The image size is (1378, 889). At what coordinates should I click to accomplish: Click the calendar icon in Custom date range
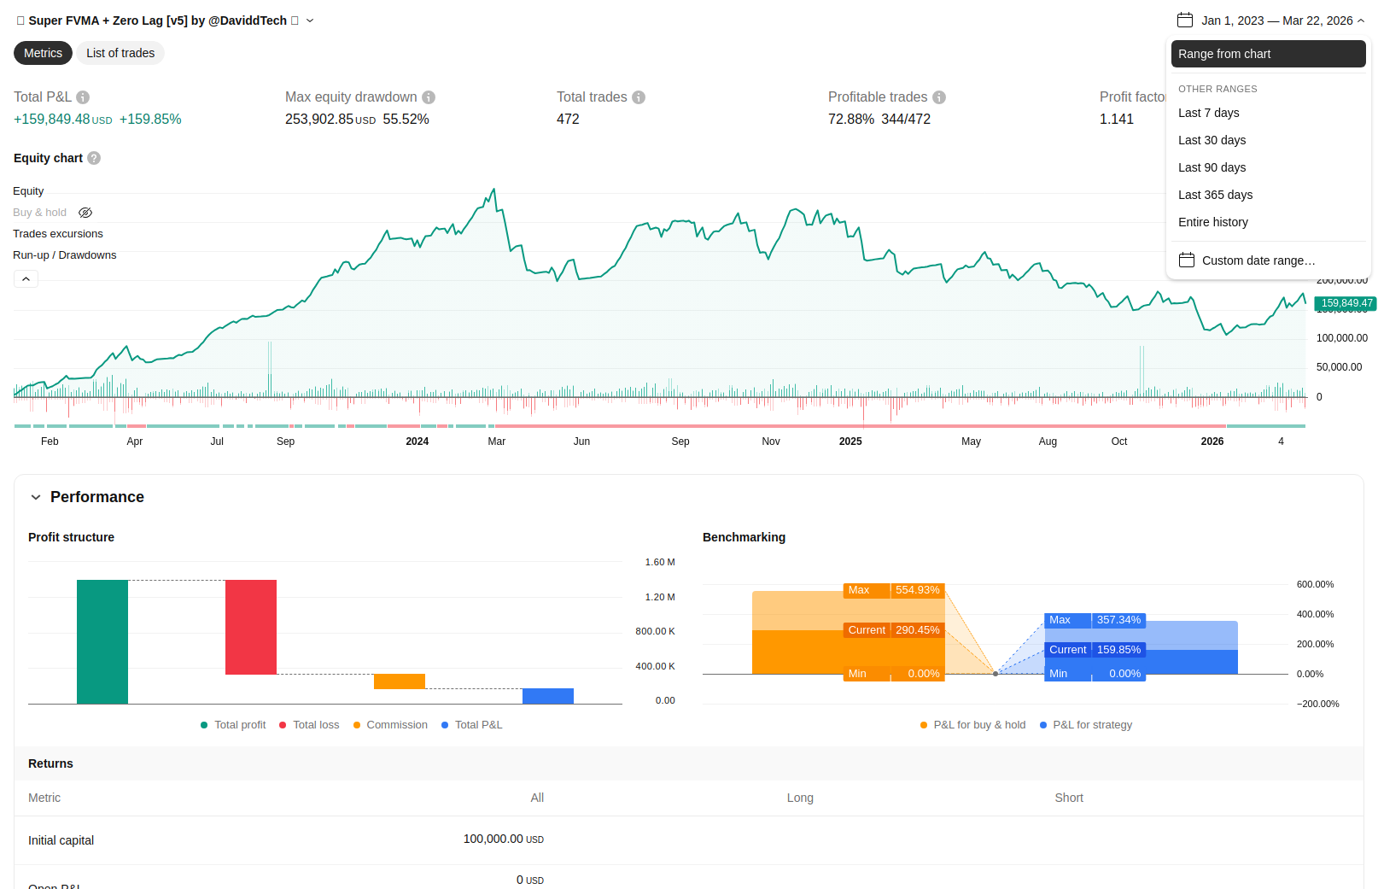[x=1187, y=260]
